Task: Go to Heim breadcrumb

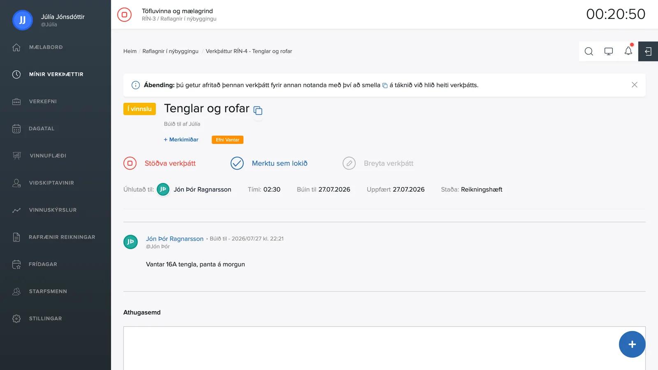Action: pyautogui.click(x=130, y=51)
